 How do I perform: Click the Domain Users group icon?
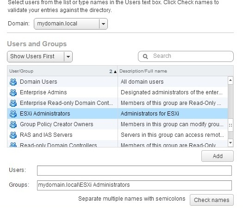click(13, 82)
